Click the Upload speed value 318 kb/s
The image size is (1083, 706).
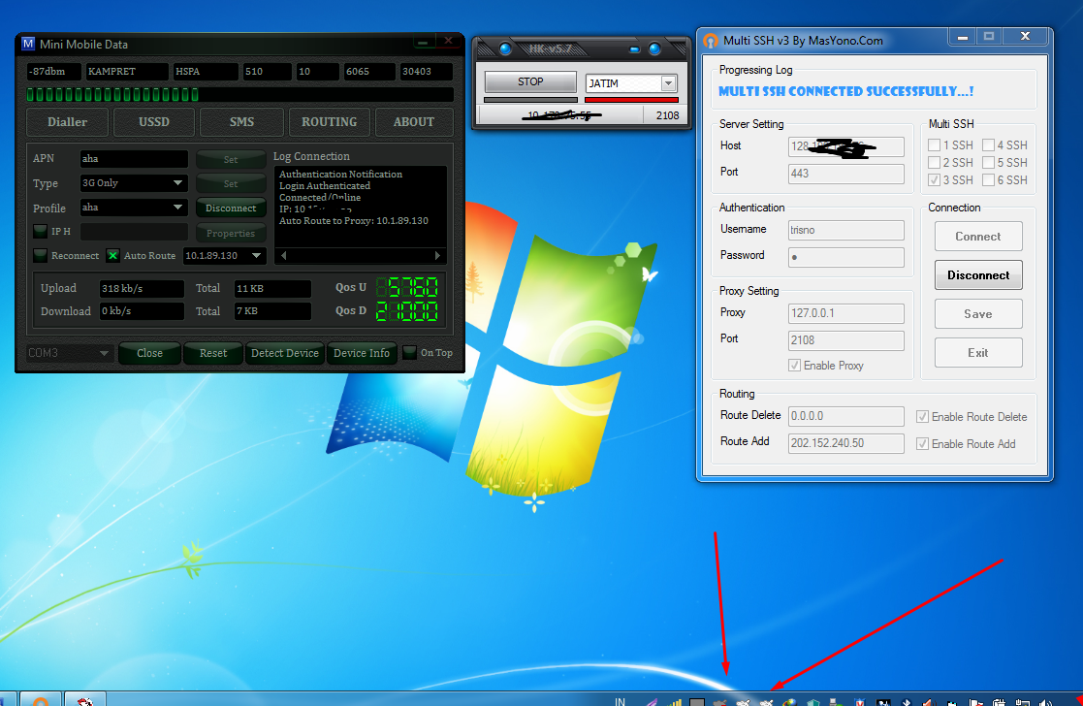tap(142, 288)
